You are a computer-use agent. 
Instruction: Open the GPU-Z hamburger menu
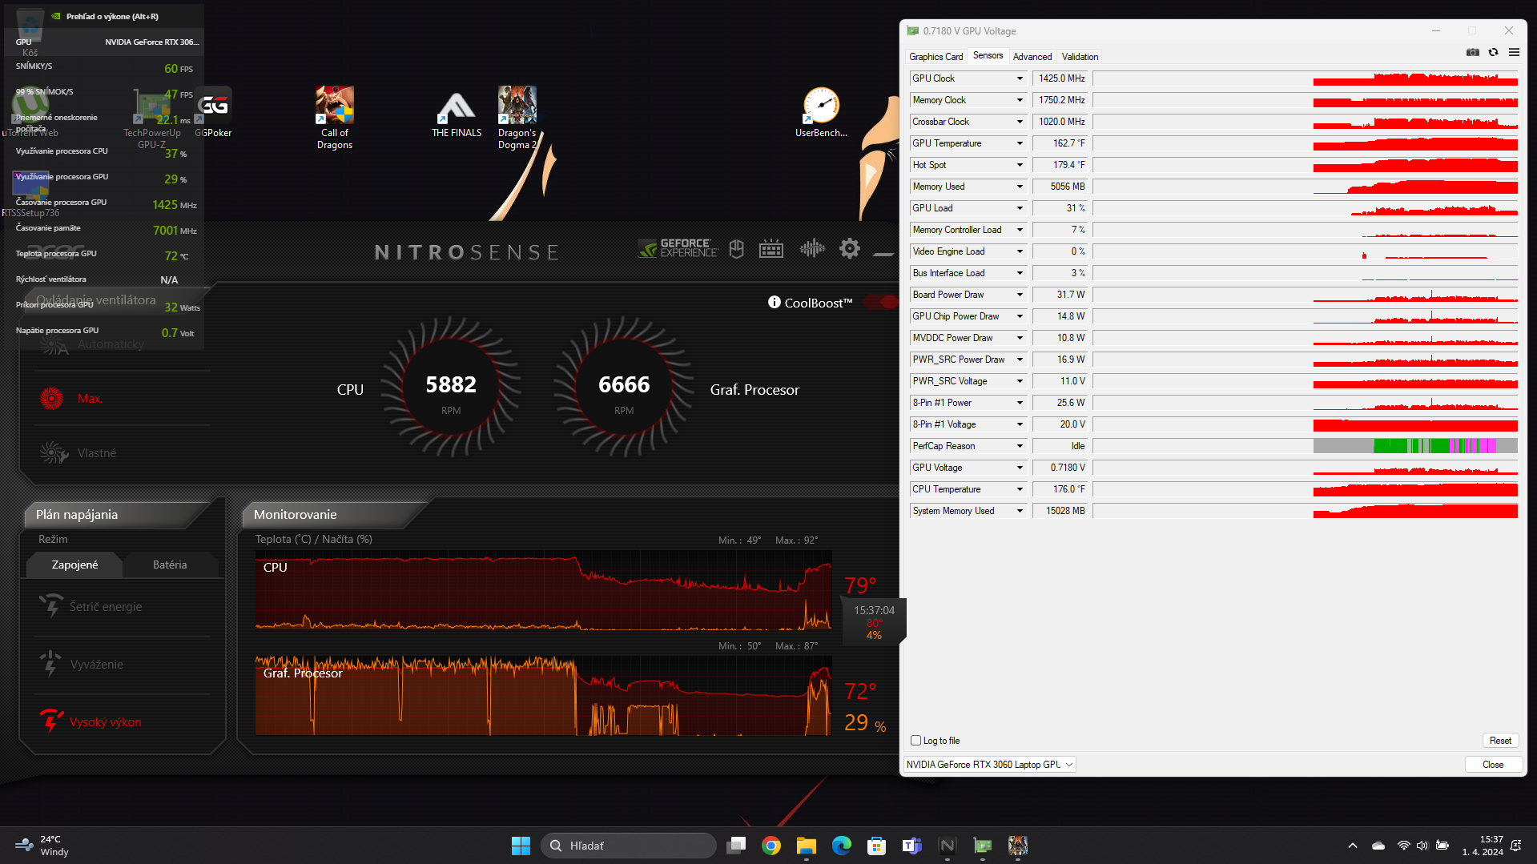[x=1514, y=52]
